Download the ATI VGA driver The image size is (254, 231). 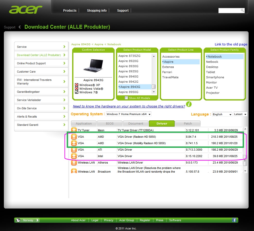pyautogui.click(x=74, y=150)
